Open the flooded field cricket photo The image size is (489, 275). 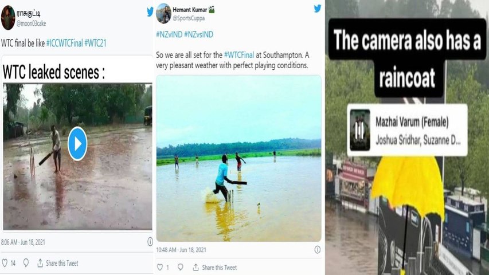[x=238, y=158]
